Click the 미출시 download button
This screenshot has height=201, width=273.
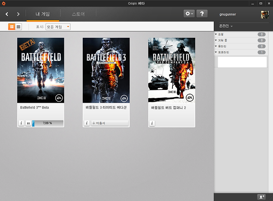point(110,123)
